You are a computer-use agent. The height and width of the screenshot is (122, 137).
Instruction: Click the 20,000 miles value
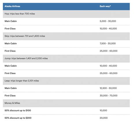pyautogui.click(x=103, y=118)
